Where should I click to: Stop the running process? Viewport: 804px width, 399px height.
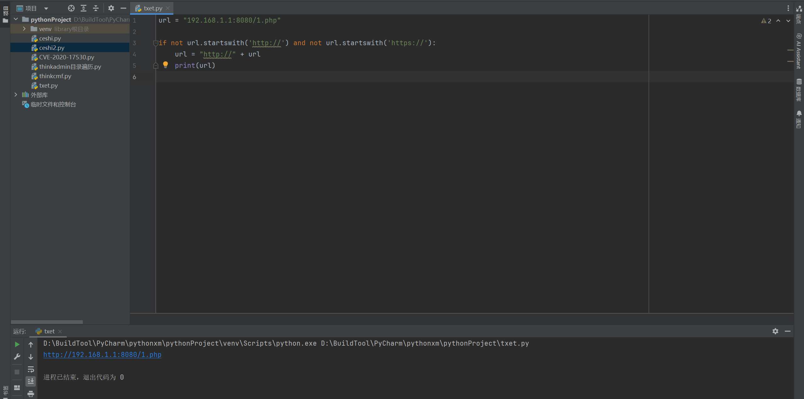(17, 372)
